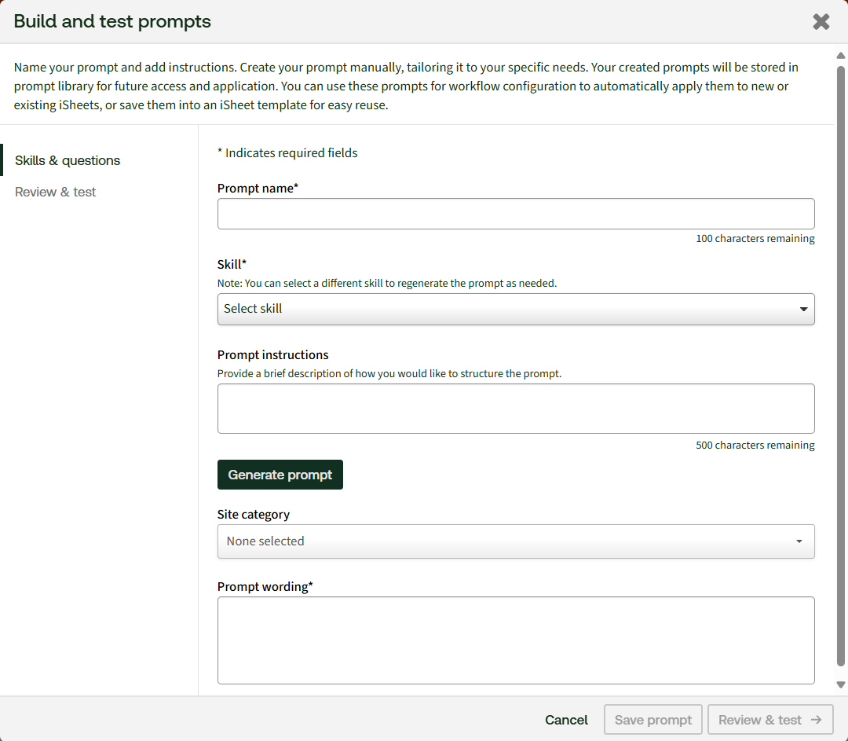The height and width of the screenshot is (741, 848).
Task: Click the Prompt name field label
Action: [258, 189]
